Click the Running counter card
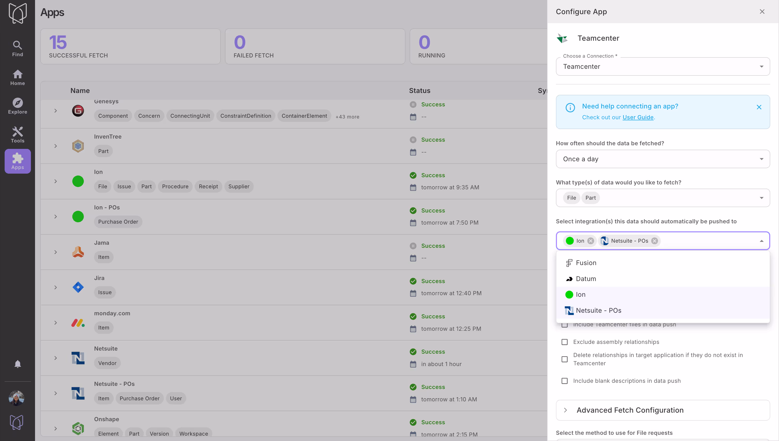Viewport: 779px width, 441px height. [478, 46]
